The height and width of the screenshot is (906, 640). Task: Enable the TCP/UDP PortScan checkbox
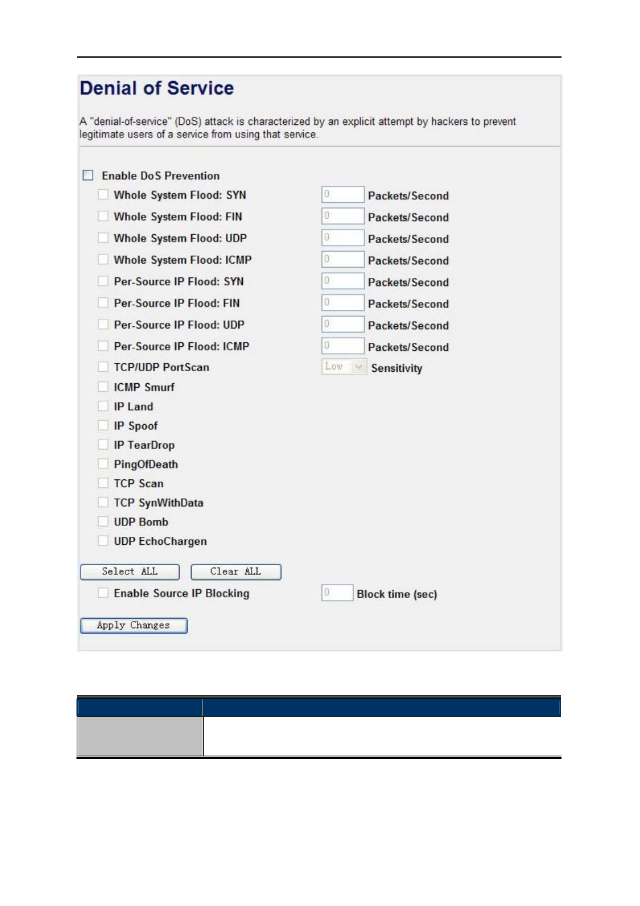[x=103, y=366]
